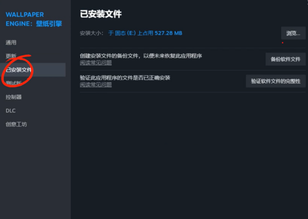Select the 已安装文件 sidebar tab
The height and width of the screenshot is (219, 308).
point(33,70)
